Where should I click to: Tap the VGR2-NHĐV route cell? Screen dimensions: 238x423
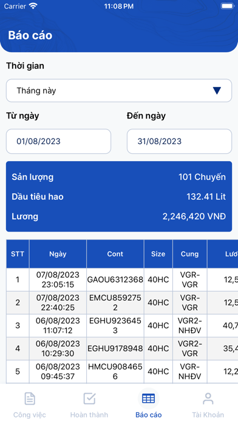190,326
